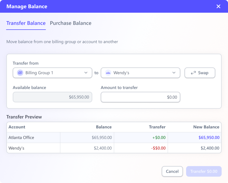Viewport: 228px width, 183px height.
Task: Click Wendy's account in the preview table
Action: pyautogui.click(x=16, y=148)
